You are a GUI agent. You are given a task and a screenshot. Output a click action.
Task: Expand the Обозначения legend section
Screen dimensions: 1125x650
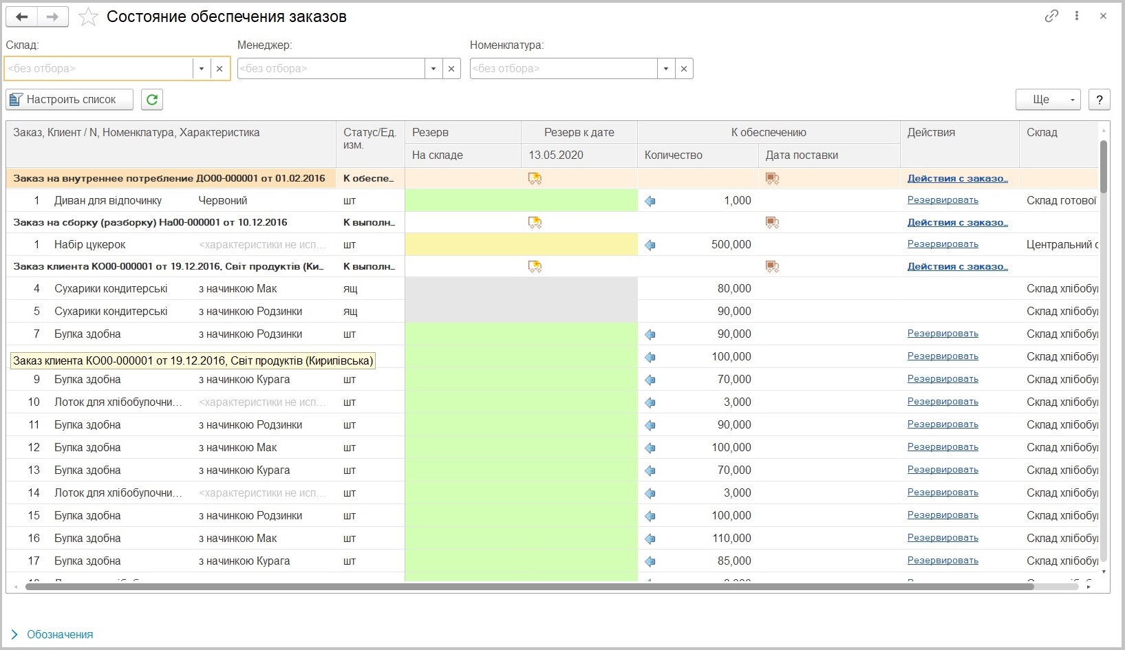pos(52,634)
